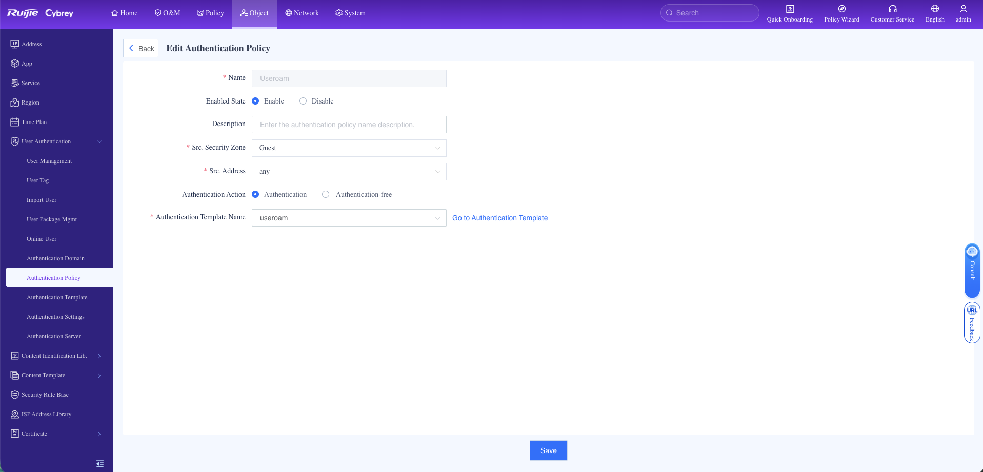
Task: Choose the Authentication-free radio option
Action: (326, 195)
